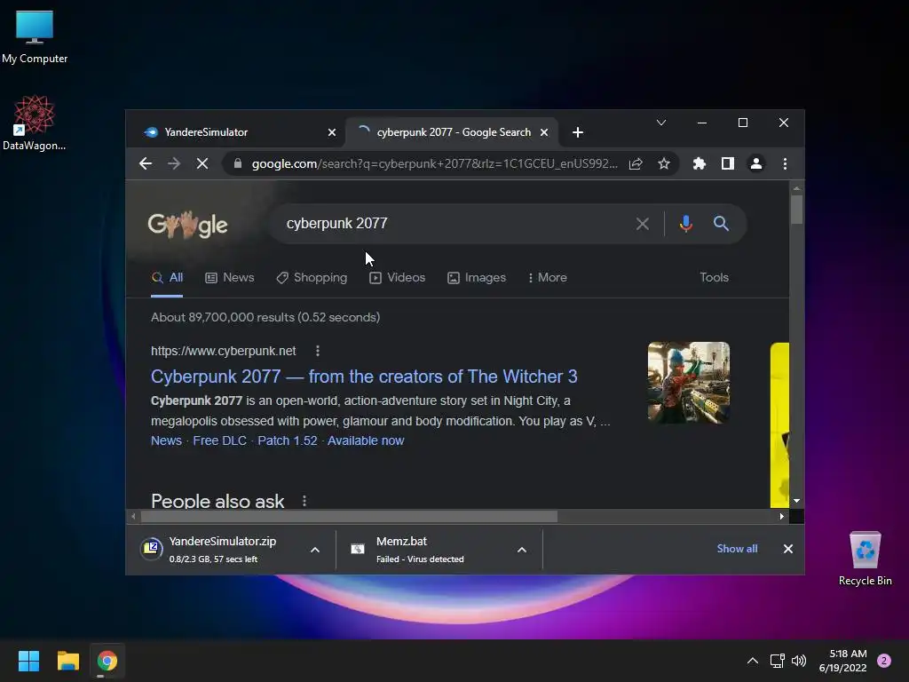The image size is (909, 682).
Task: Open My Computer desktop icon
Action: pos(35,37)
